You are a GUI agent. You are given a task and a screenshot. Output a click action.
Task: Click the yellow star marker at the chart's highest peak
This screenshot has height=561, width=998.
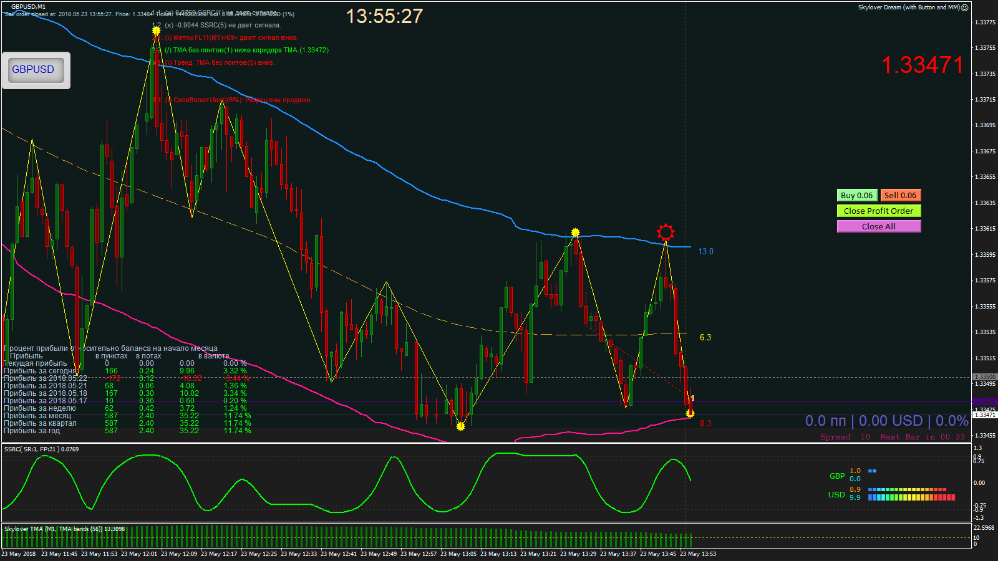[156, 31]
